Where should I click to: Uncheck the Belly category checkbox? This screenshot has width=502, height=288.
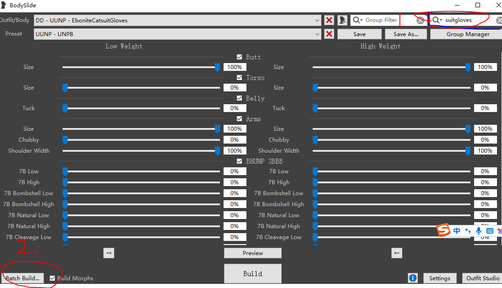[x=239, y=98]
